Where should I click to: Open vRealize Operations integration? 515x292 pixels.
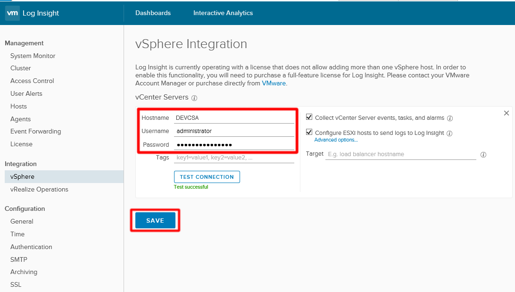tap(40, 190)
